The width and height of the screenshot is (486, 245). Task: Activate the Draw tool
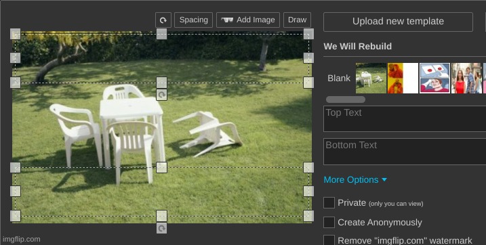coord(298,20)
